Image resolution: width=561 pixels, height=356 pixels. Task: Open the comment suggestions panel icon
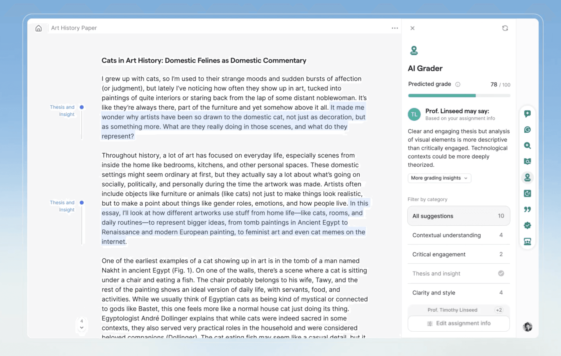[528, 114]
